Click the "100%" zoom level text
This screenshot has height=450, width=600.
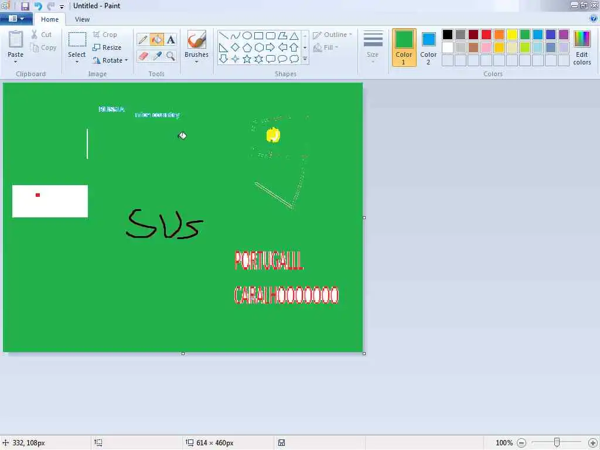pyautogui.click(x=504, y=443)
